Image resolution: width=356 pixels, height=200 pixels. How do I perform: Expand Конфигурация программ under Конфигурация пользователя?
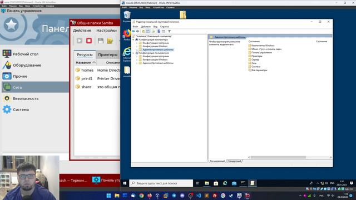[x=137, y=56]
